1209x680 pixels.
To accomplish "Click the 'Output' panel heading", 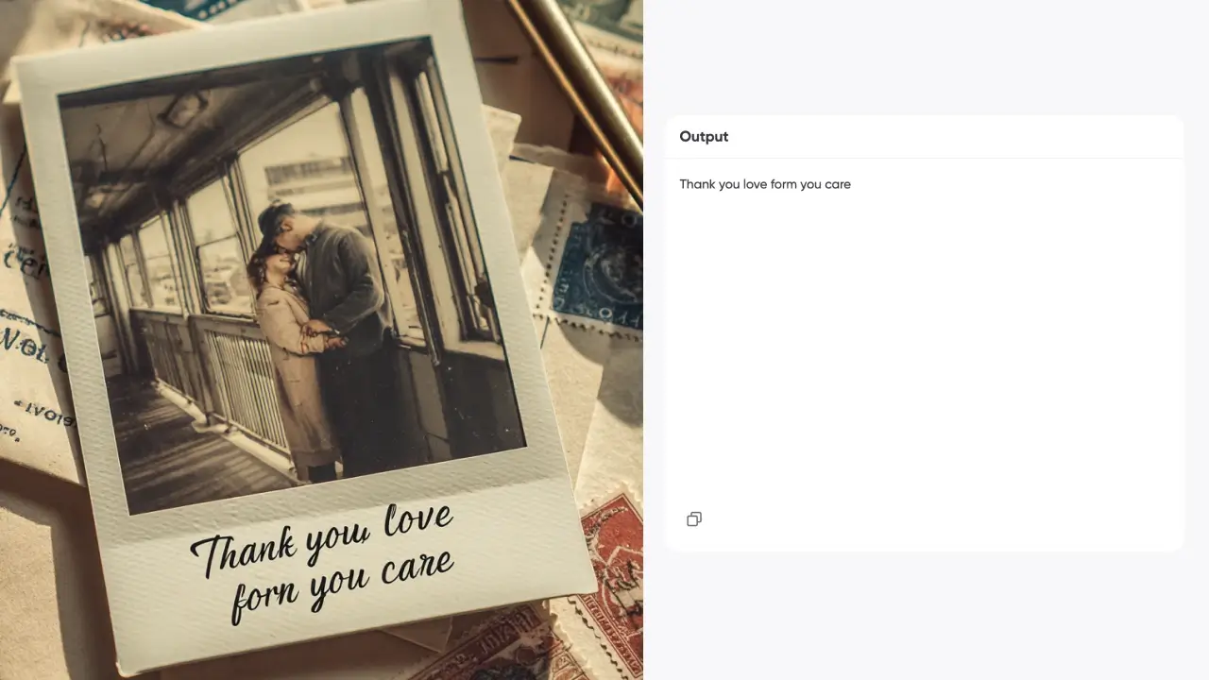I will pyautogui.click(x=704, y=137).
